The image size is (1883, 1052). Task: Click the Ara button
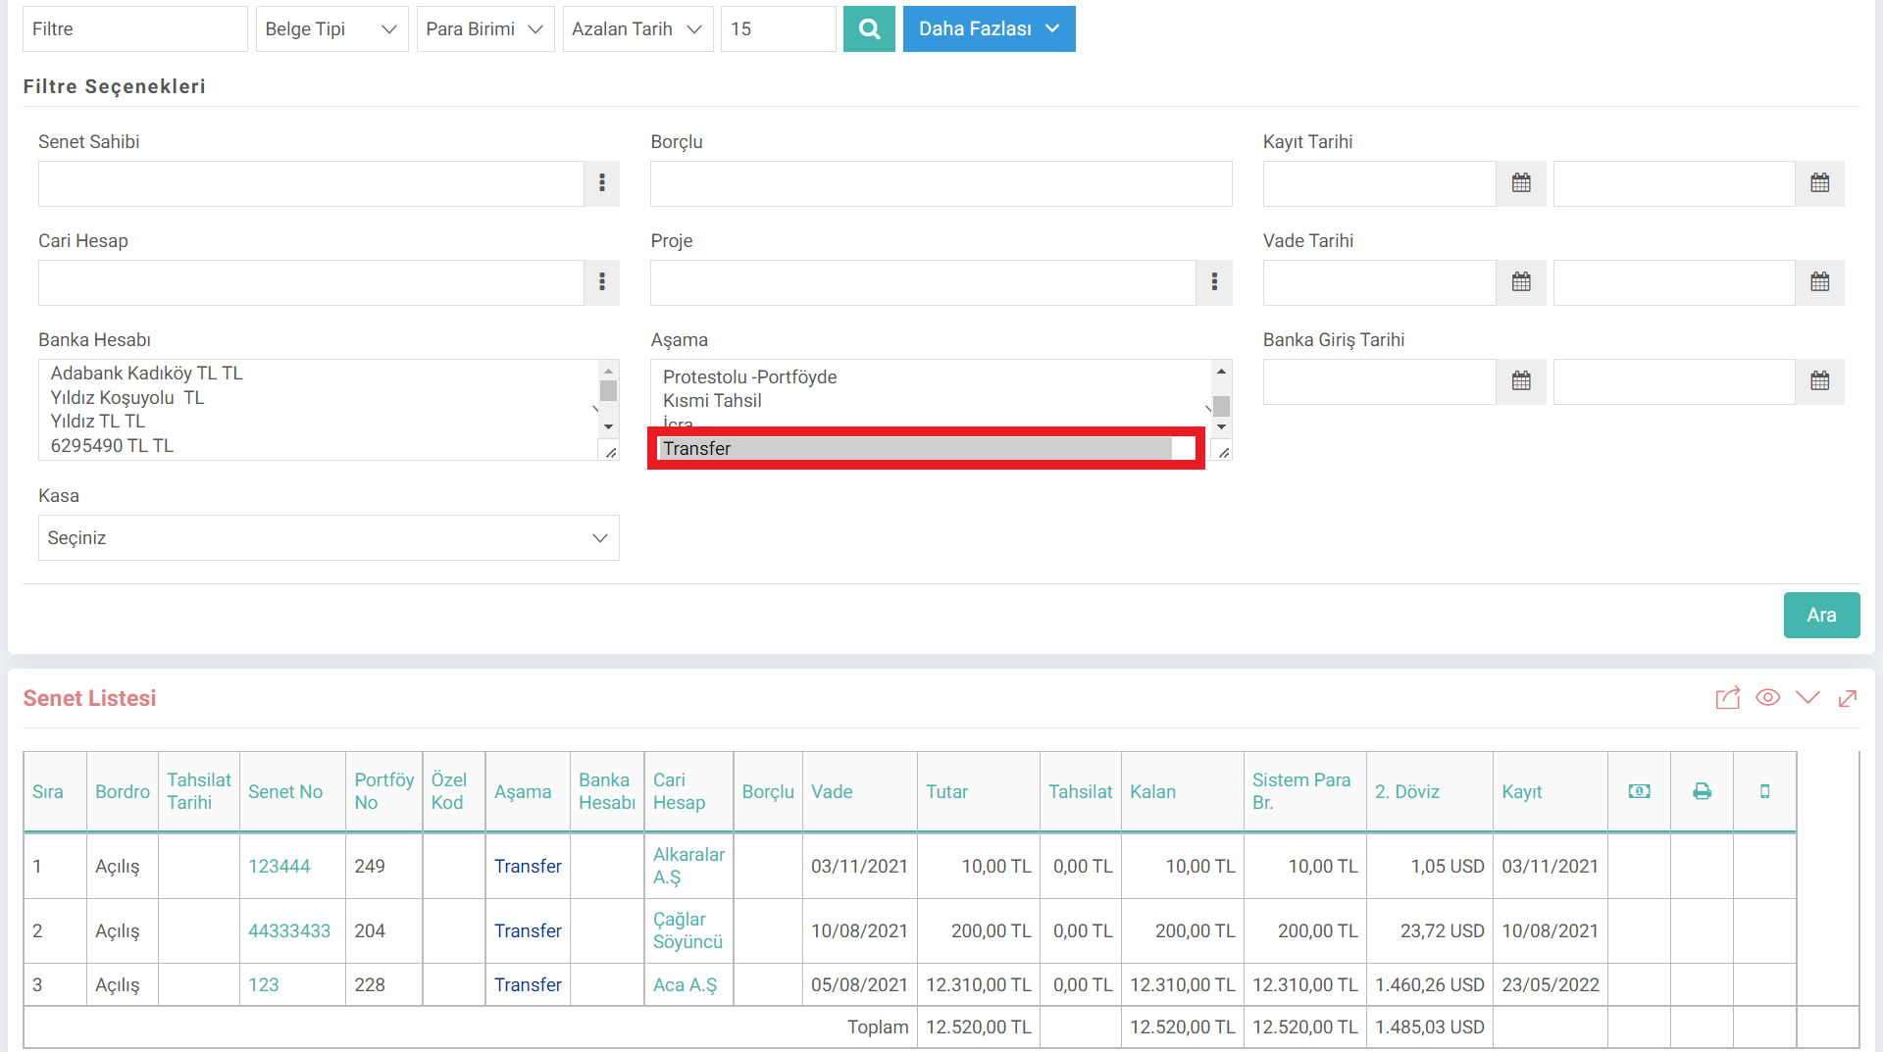(1821, 615)
